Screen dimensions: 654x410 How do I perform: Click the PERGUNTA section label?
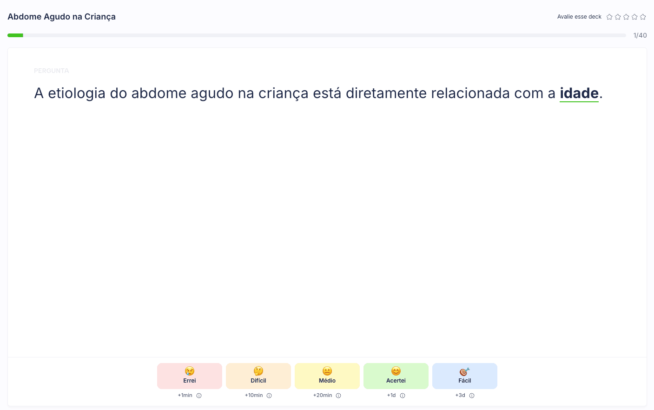[x=52, y=71]
